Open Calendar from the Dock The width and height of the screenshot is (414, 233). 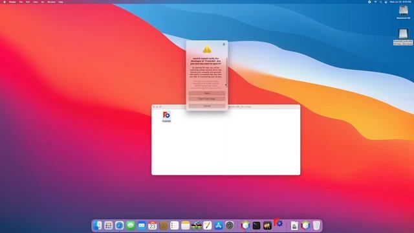coord(153,225)
